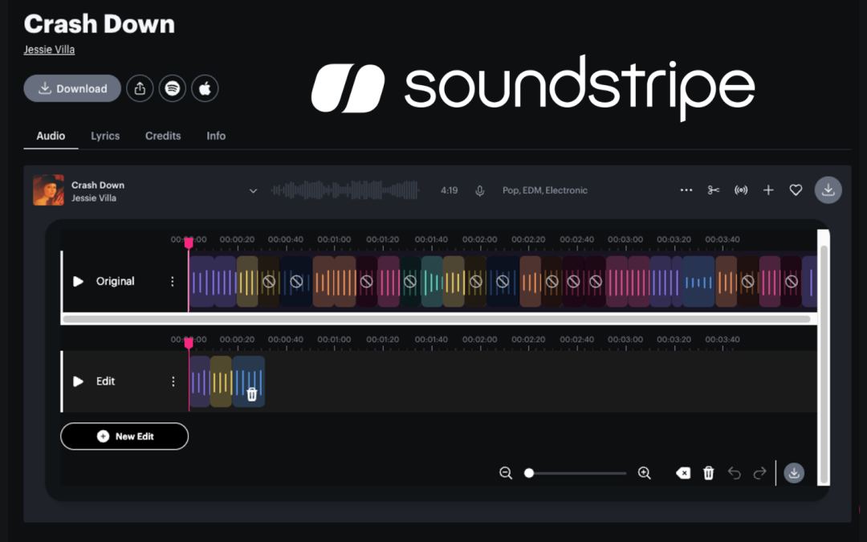Switch to the Credits tab

coord(163,136)
